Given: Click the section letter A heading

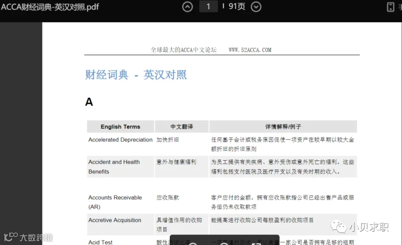Looking at the screenshot, I should [x=89, y=102].
